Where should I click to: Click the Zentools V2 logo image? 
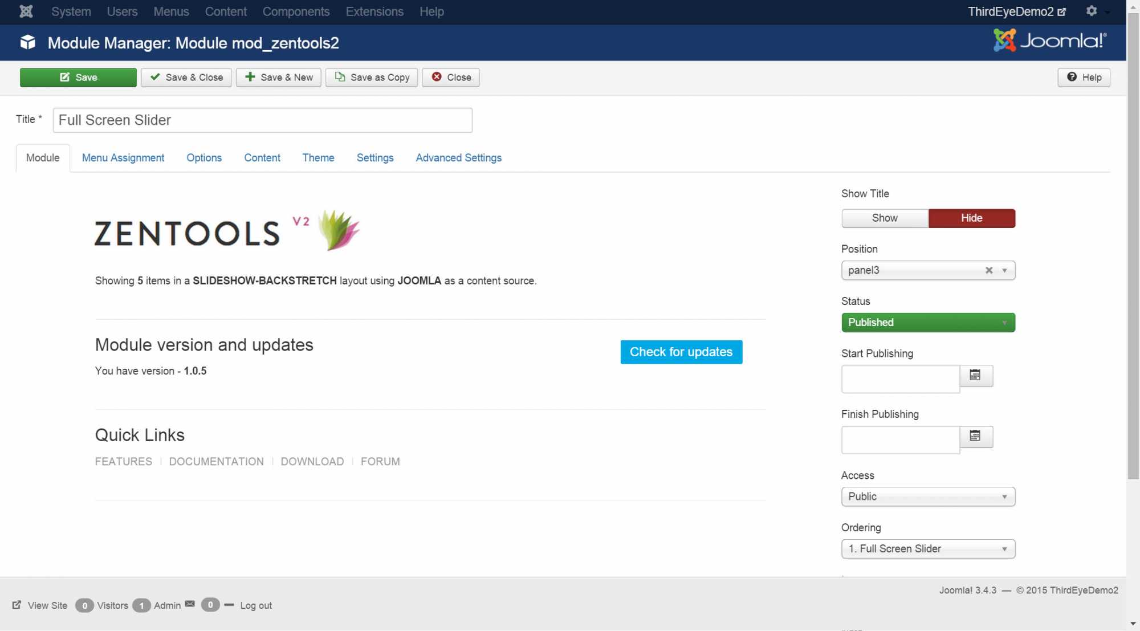[x=227, y=231]
